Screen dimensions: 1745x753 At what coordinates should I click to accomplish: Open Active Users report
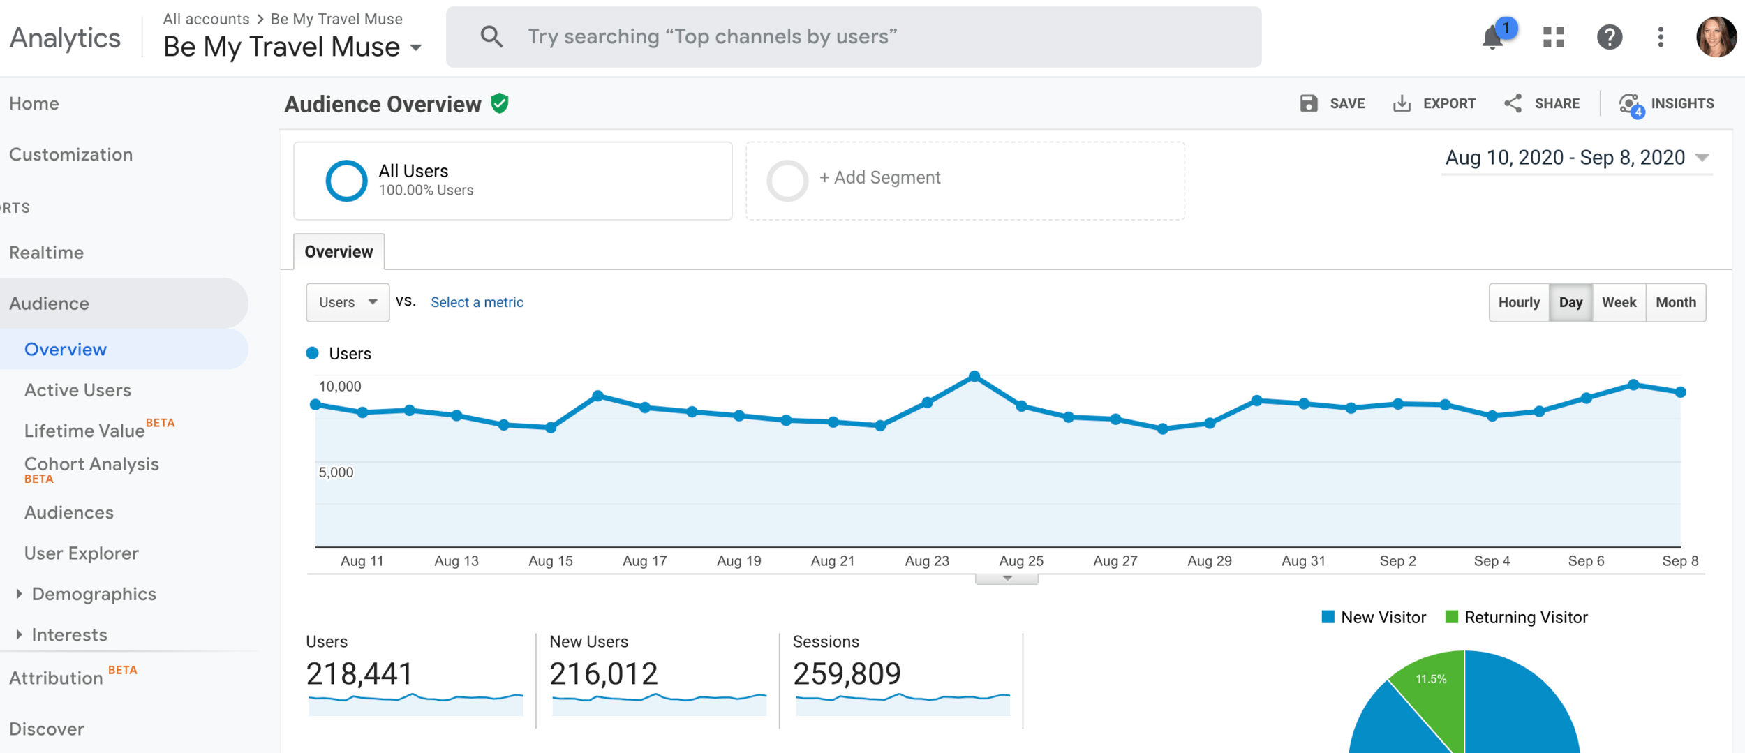click(x=77, y=389)
